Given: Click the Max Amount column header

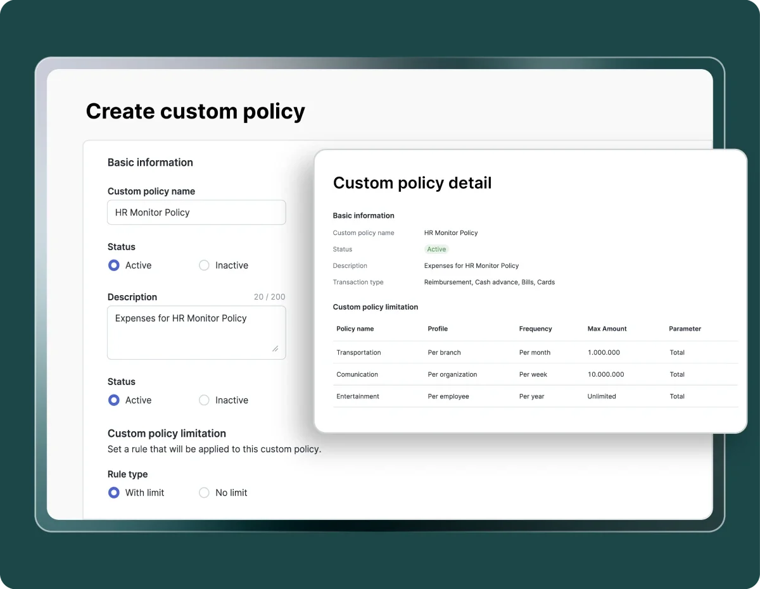Looking at the screenshot, I should (607, 329).
